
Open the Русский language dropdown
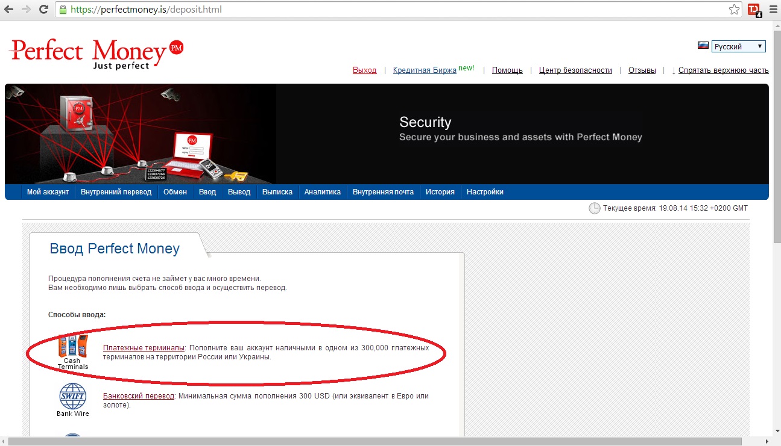tap(738, 46)
